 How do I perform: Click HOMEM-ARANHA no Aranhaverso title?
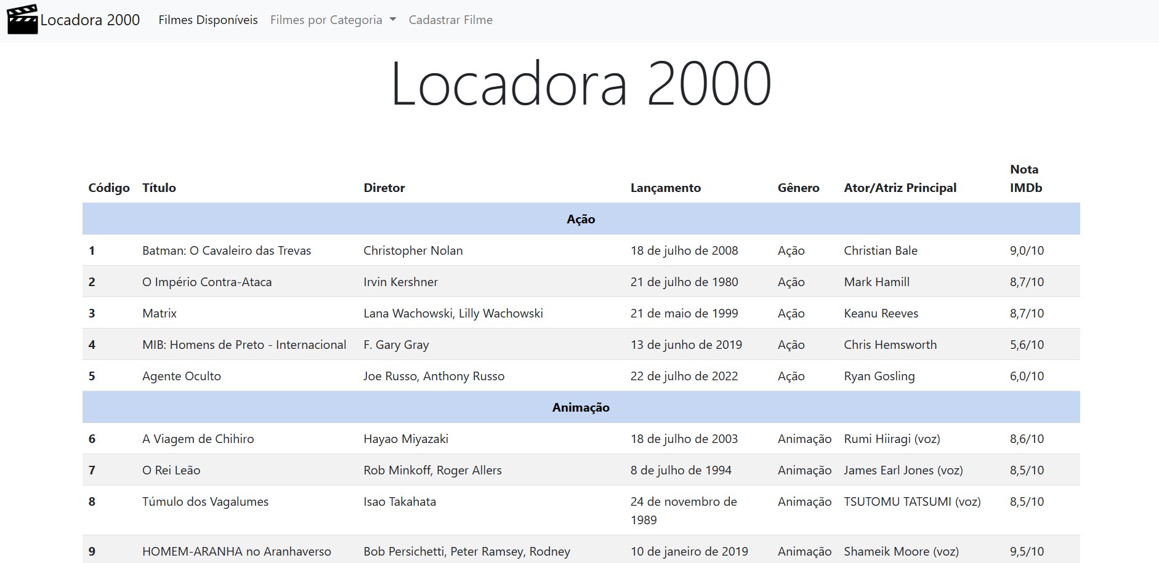236,551
